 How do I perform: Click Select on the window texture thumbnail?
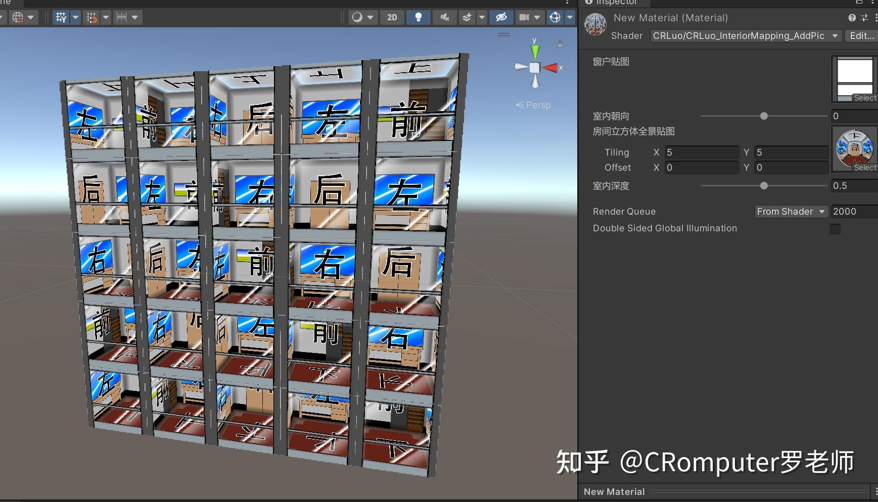tap(865, 97)
